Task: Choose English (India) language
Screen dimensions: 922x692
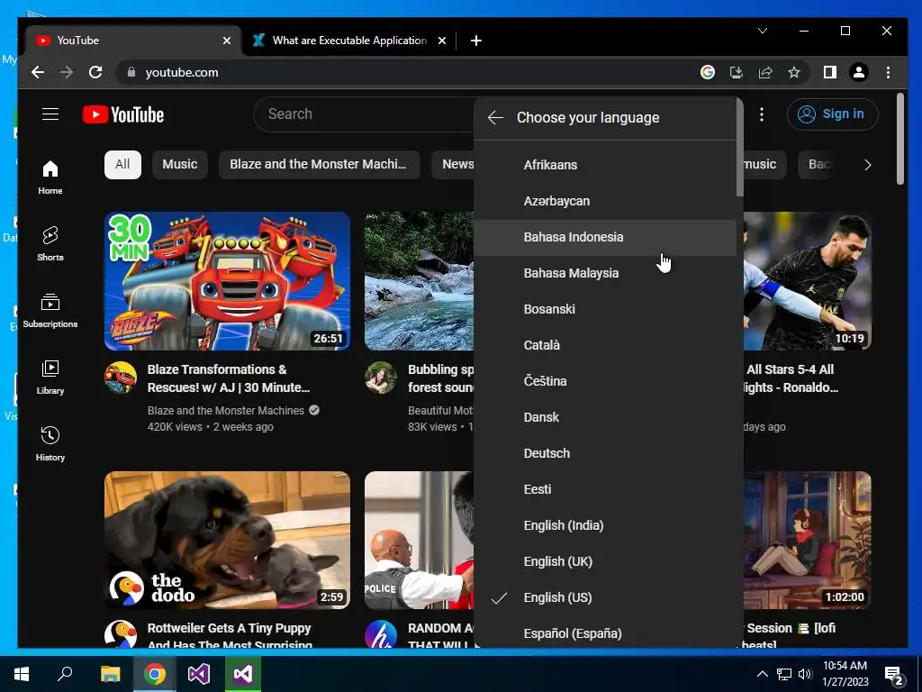Action: 605,525
